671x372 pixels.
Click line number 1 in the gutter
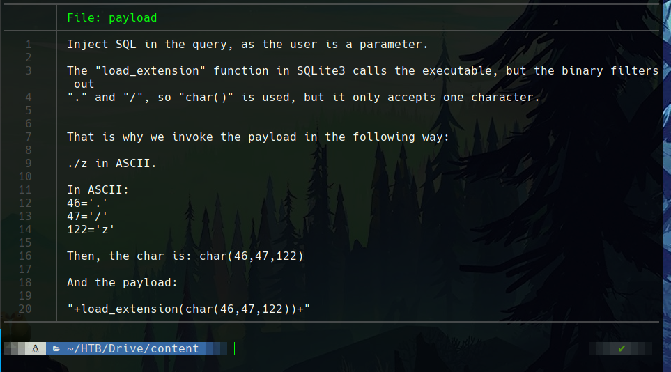click(29, 45)
